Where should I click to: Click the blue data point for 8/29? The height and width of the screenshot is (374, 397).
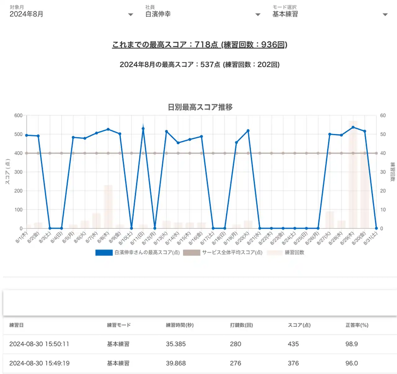point(353,127)
